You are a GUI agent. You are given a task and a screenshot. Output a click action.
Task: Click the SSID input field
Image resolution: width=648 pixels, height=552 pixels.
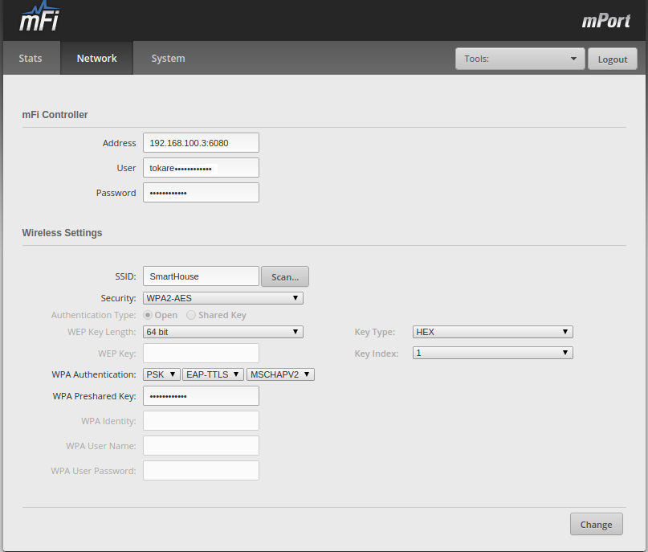(x=201, y=276)
